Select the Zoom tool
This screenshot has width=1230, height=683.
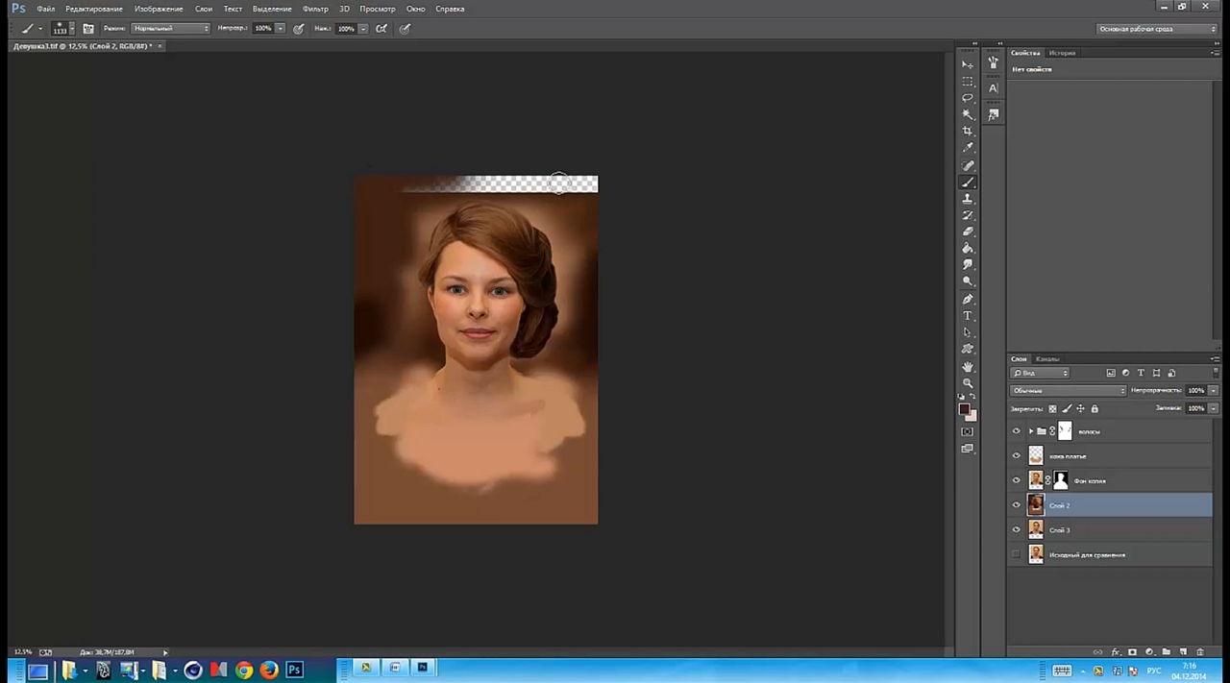968,383
